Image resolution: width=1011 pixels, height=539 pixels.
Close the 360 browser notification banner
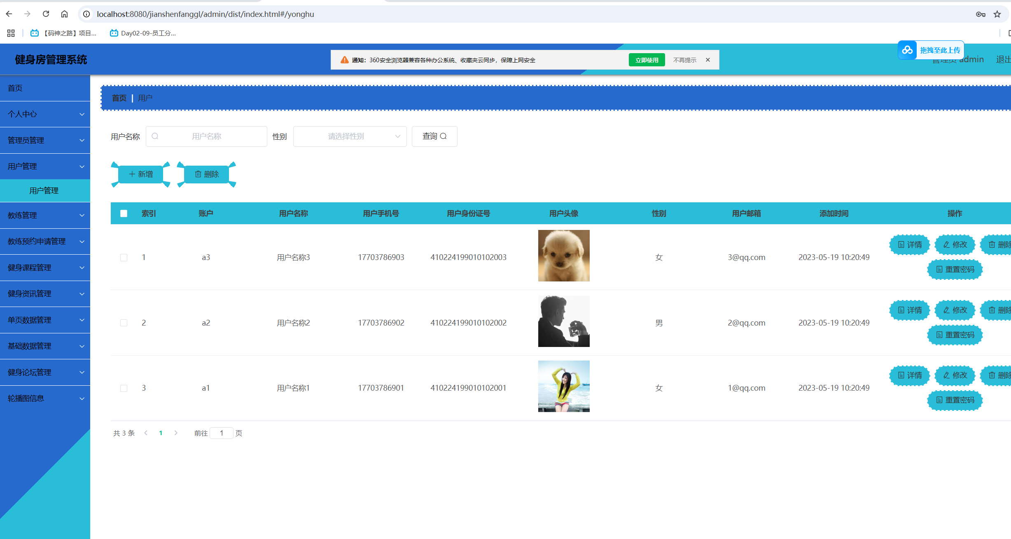(708, 60)
